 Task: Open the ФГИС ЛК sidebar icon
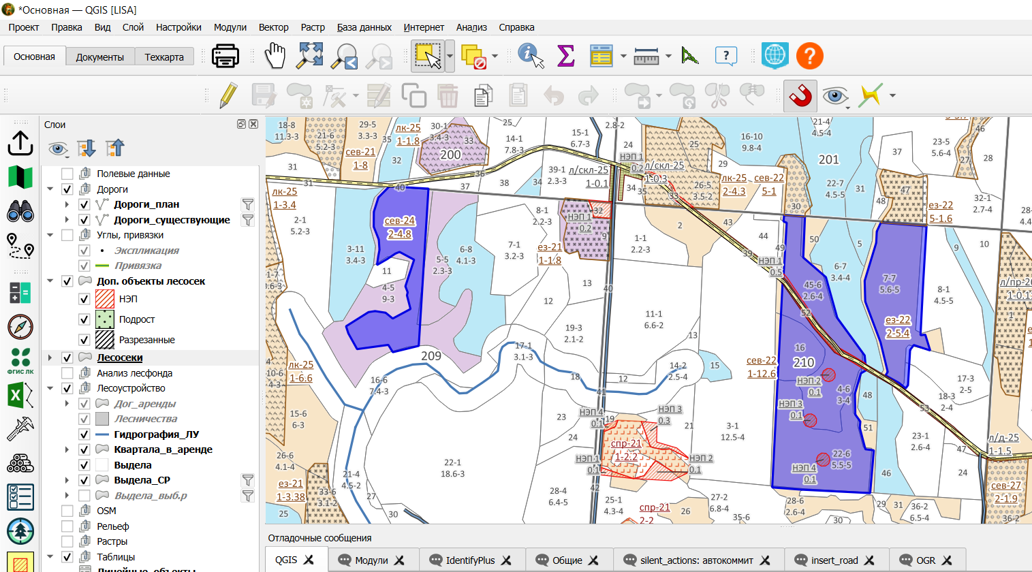tap(20, 361)
